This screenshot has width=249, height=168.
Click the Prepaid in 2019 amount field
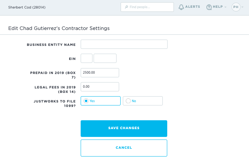click(100, 73)
